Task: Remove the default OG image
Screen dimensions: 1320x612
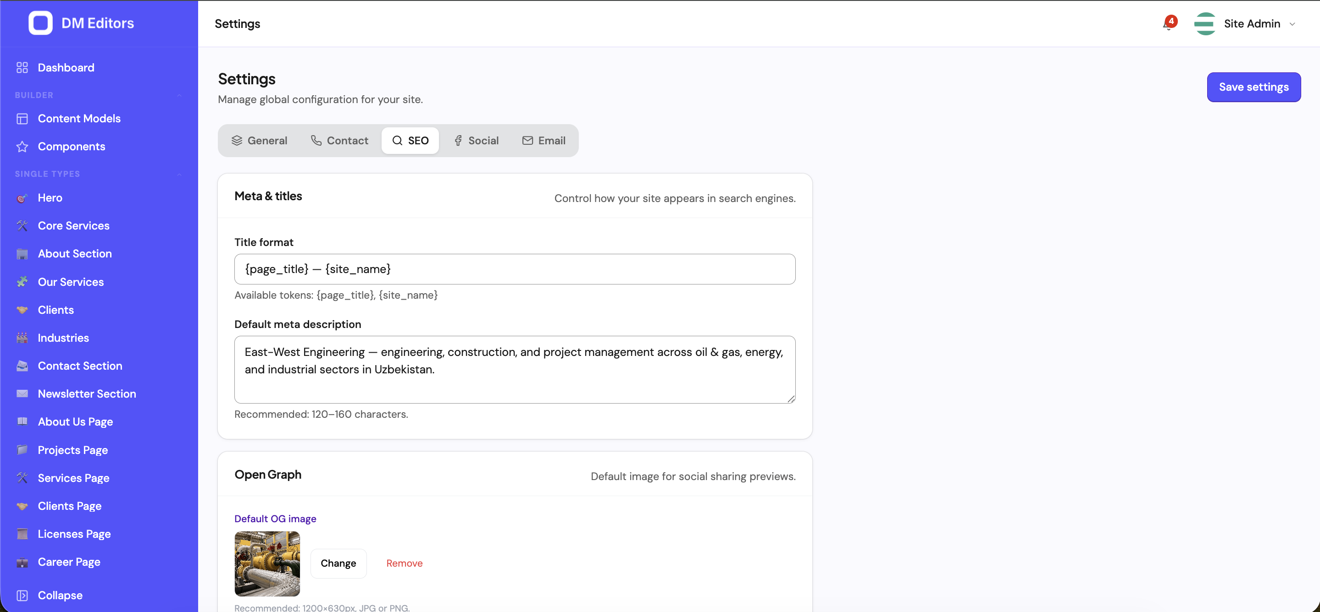Action: (404, 563)
